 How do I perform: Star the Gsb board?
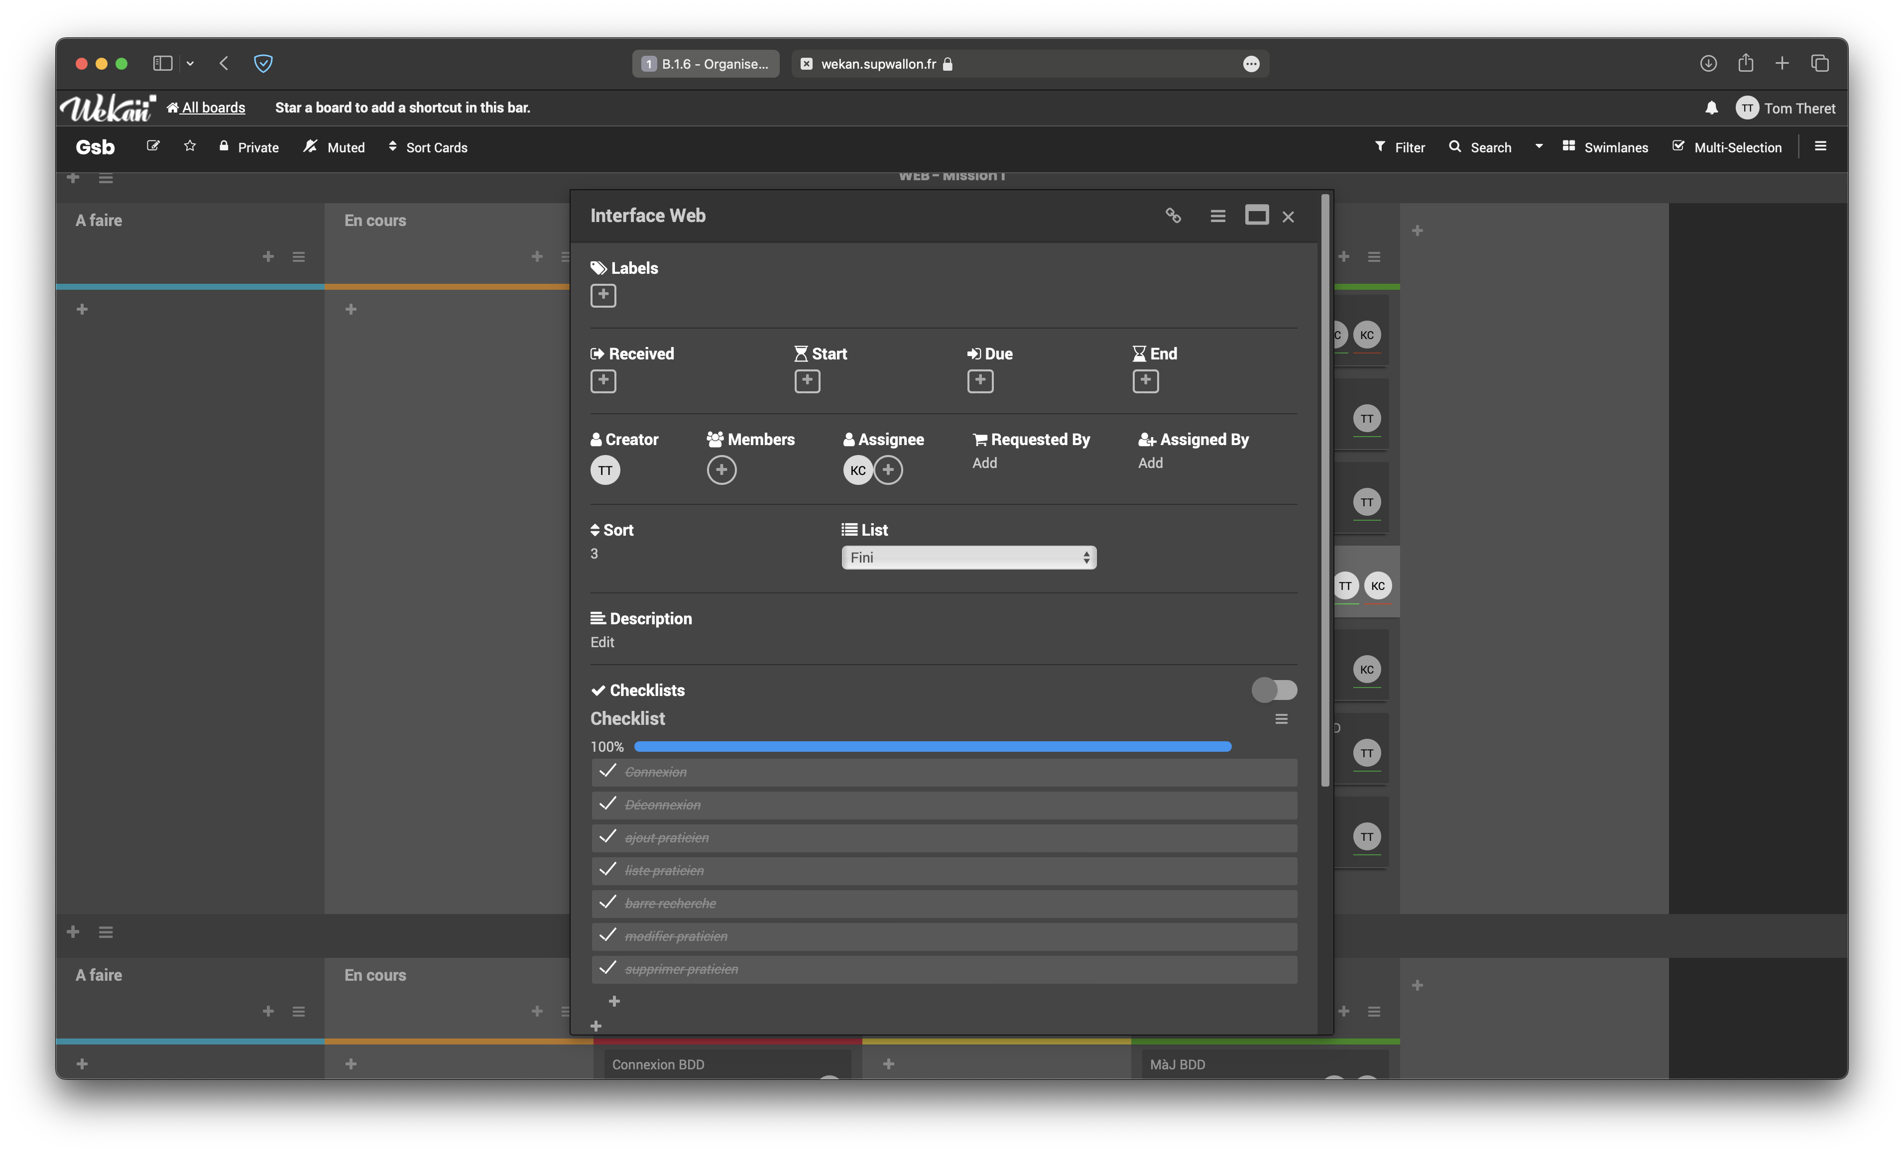click(189, 146)
